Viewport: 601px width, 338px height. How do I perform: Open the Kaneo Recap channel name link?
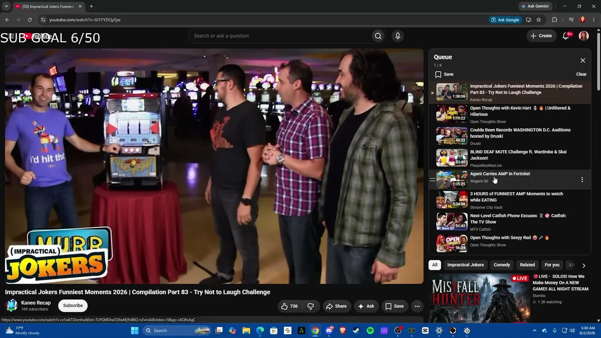pos(36,303)
